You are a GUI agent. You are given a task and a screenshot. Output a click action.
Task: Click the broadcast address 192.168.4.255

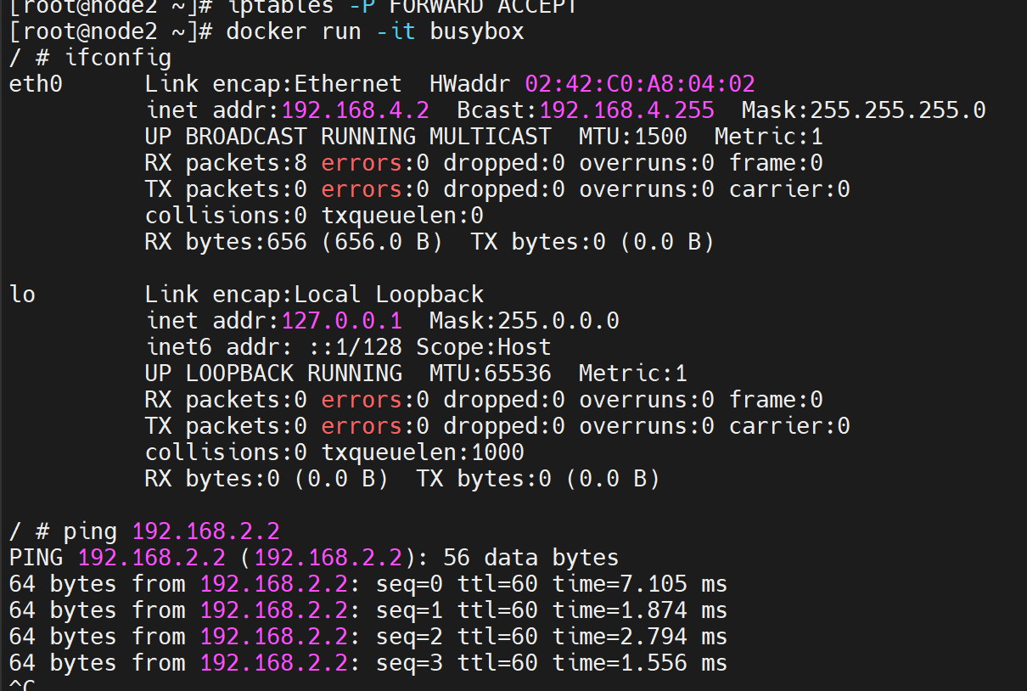point(626,110)
